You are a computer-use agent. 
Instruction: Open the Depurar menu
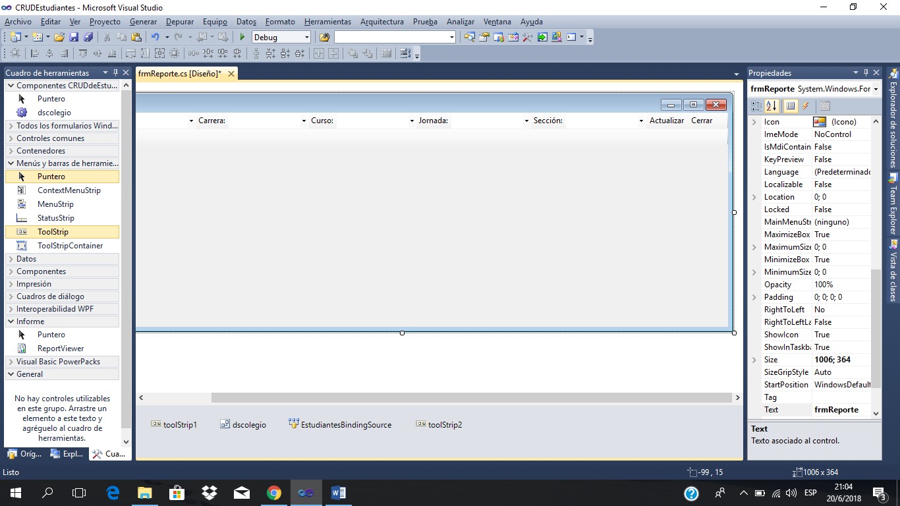click(179, 22)
